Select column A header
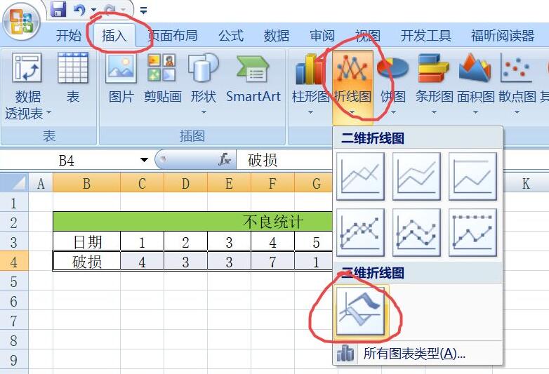Image resolution: width=549 pixels, height=374 pixels. click(41, 183)
